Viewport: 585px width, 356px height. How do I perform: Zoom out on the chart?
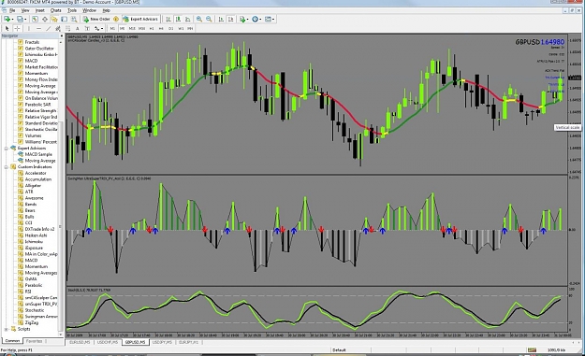point(209,19)
